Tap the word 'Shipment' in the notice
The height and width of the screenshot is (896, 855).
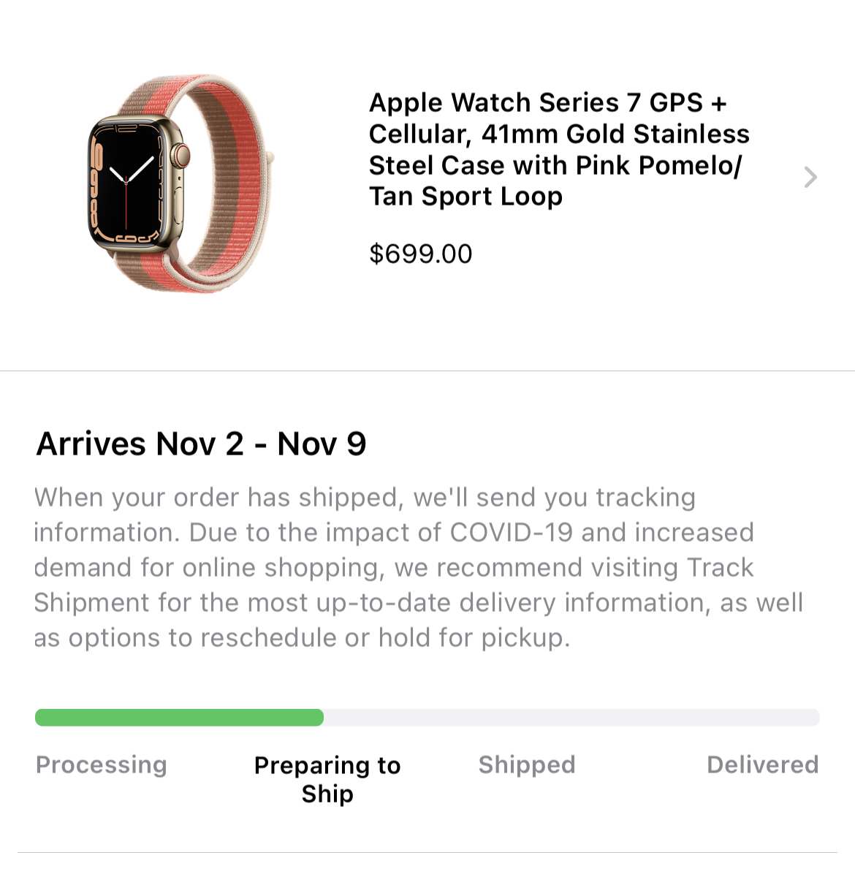click(x=90, y=602)
